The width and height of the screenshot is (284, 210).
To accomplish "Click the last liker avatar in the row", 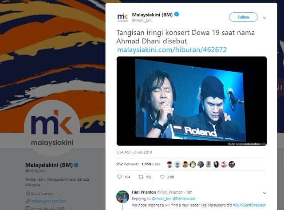I will point(232,164).
